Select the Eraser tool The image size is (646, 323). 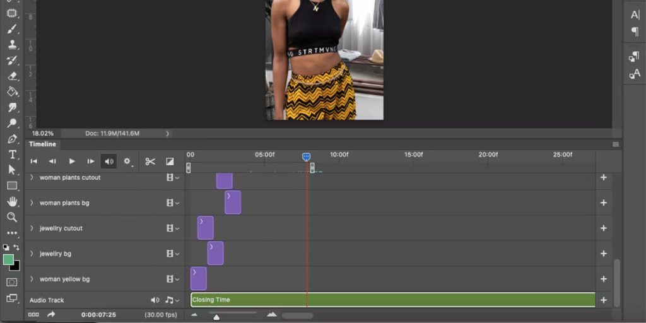12,76
